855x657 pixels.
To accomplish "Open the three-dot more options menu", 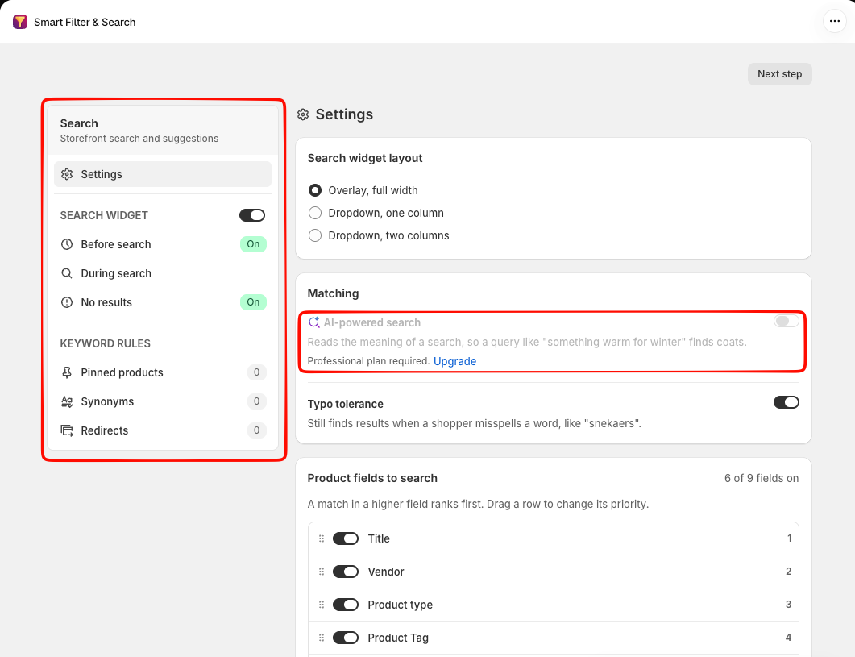I will coord(834,21).
